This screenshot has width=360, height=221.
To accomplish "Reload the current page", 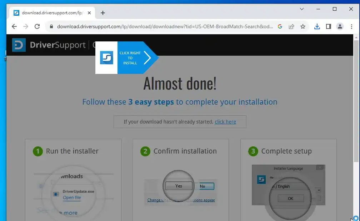I will 37,26.
